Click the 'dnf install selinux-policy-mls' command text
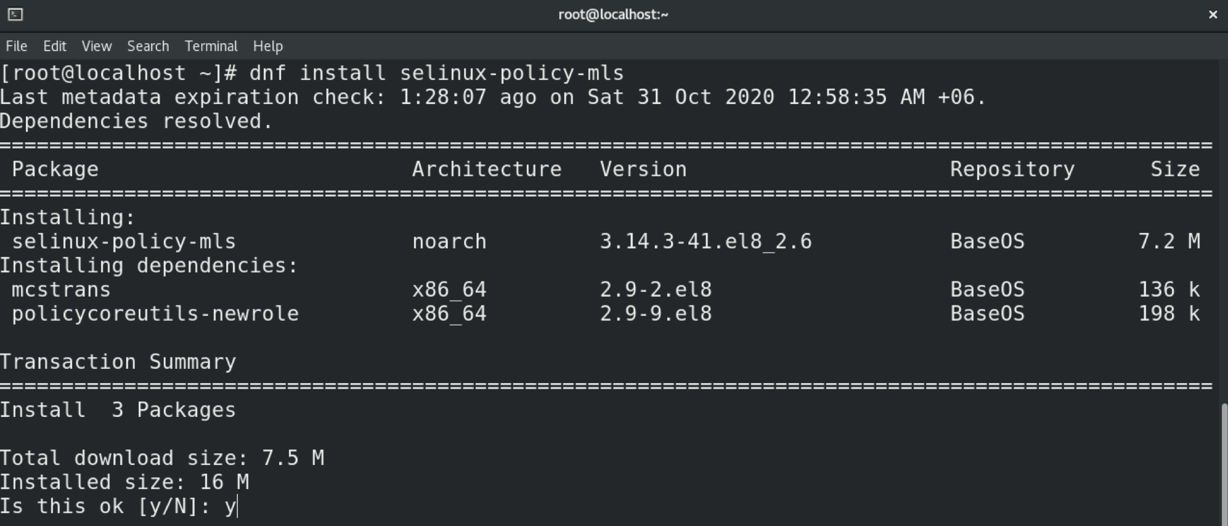1228x526 pixels. click(436, 73)
